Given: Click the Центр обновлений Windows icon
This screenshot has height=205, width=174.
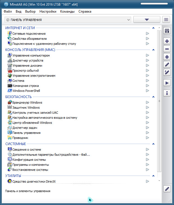Looking at the screenshot, I should click(x=10, y=122).
